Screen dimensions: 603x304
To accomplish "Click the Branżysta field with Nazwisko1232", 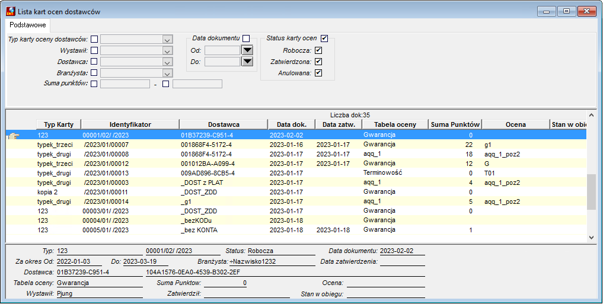I will tap(272, 262).
